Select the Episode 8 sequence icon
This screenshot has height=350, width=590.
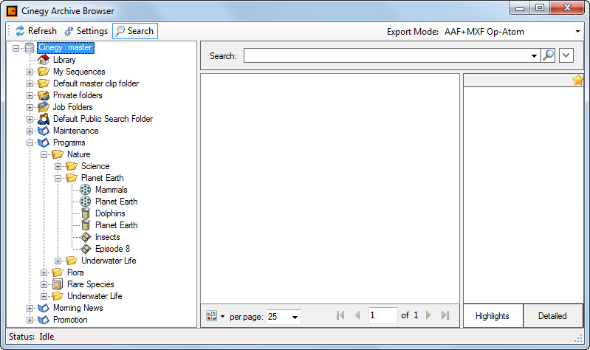pos(86,249)
